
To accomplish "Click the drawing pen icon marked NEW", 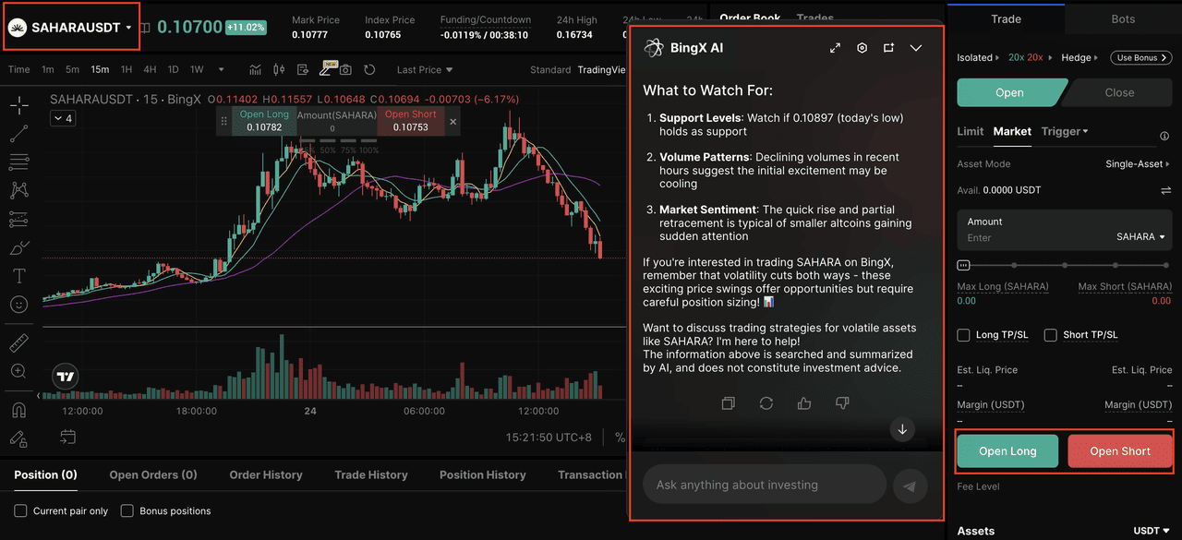I will point(327,69).
